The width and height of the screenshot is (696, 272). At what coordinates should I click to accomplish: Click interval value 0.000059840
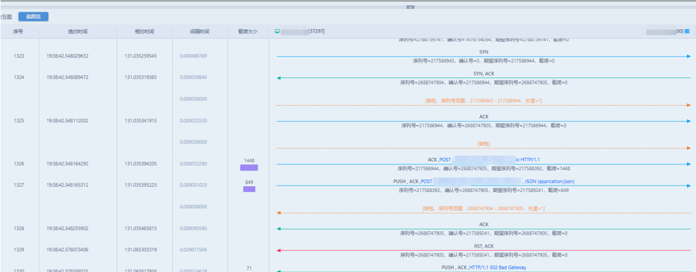193,77
